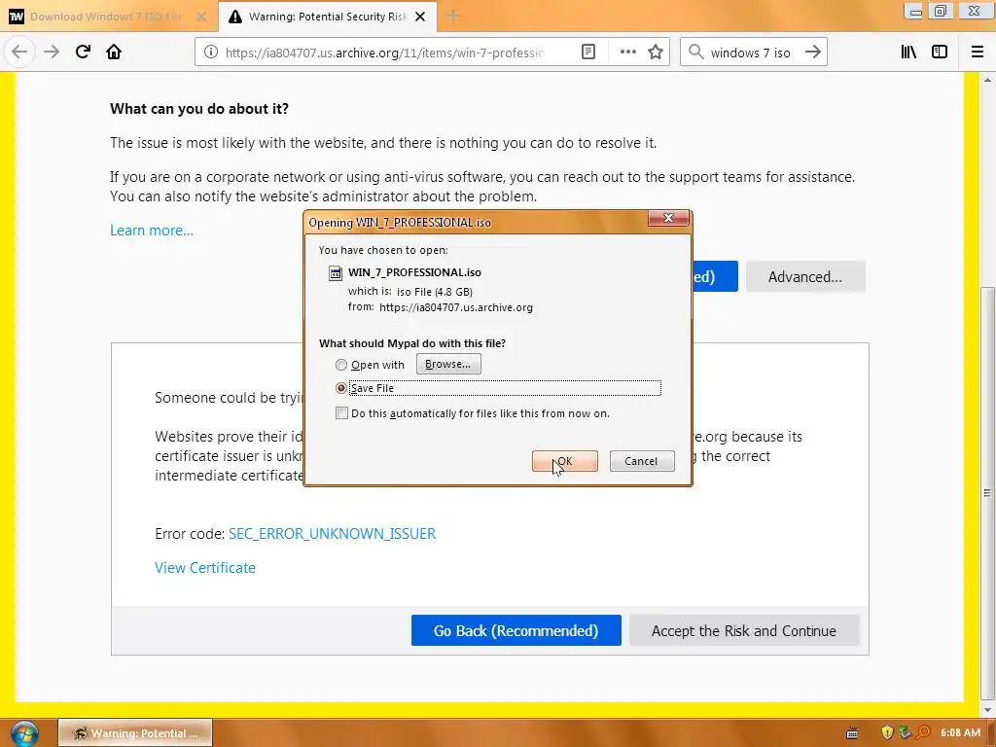This screenshot has width=996, height=747.
Task: Click the Warning: Potential taskbar button
Action: 135,733
